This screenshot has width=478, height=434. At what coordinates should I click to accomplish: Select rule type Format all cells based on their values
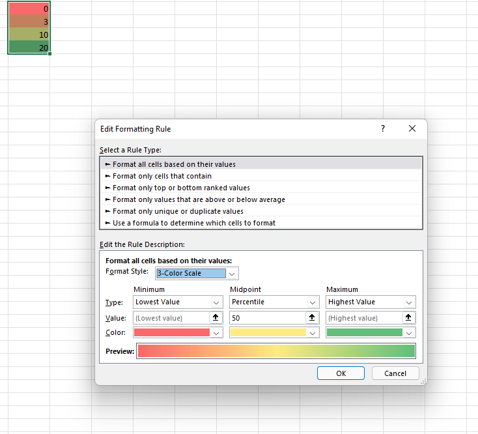[x=261, y=164]
